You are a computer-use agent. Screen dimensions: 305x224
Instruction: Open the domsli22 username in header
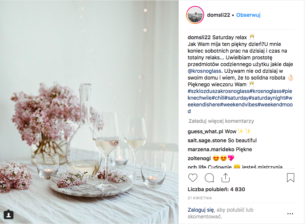point(218,15)
